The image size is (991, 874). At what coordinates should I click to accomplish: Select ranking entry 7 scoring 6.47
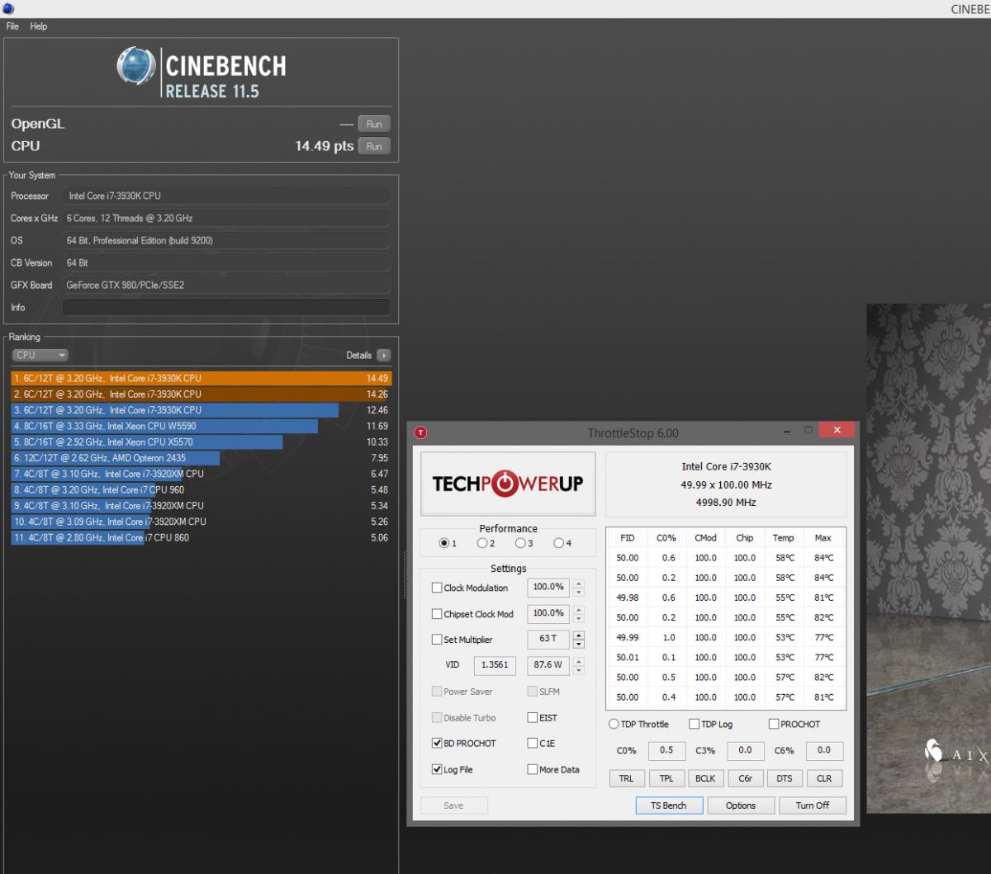point(201,474)
